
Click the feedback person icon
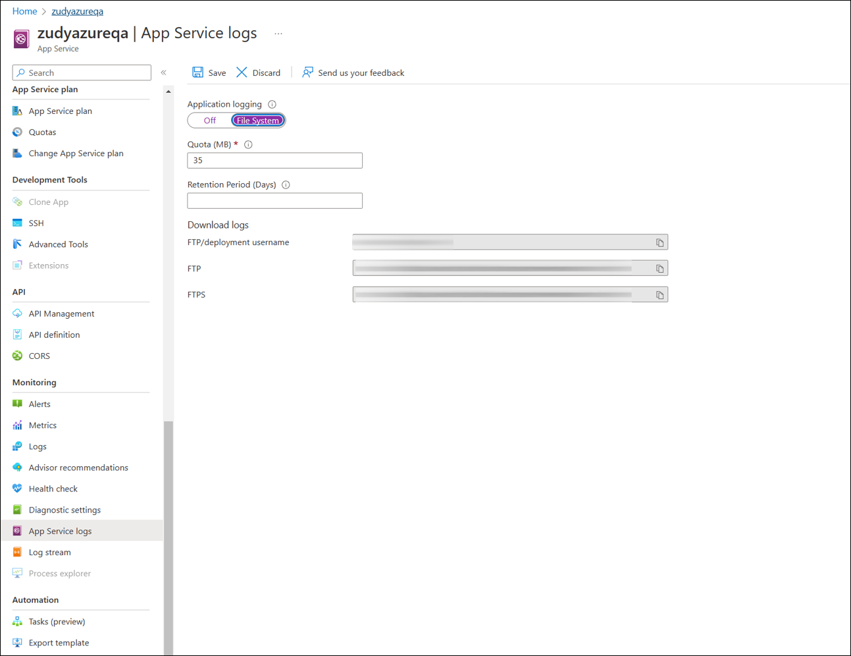pos(307,72)
